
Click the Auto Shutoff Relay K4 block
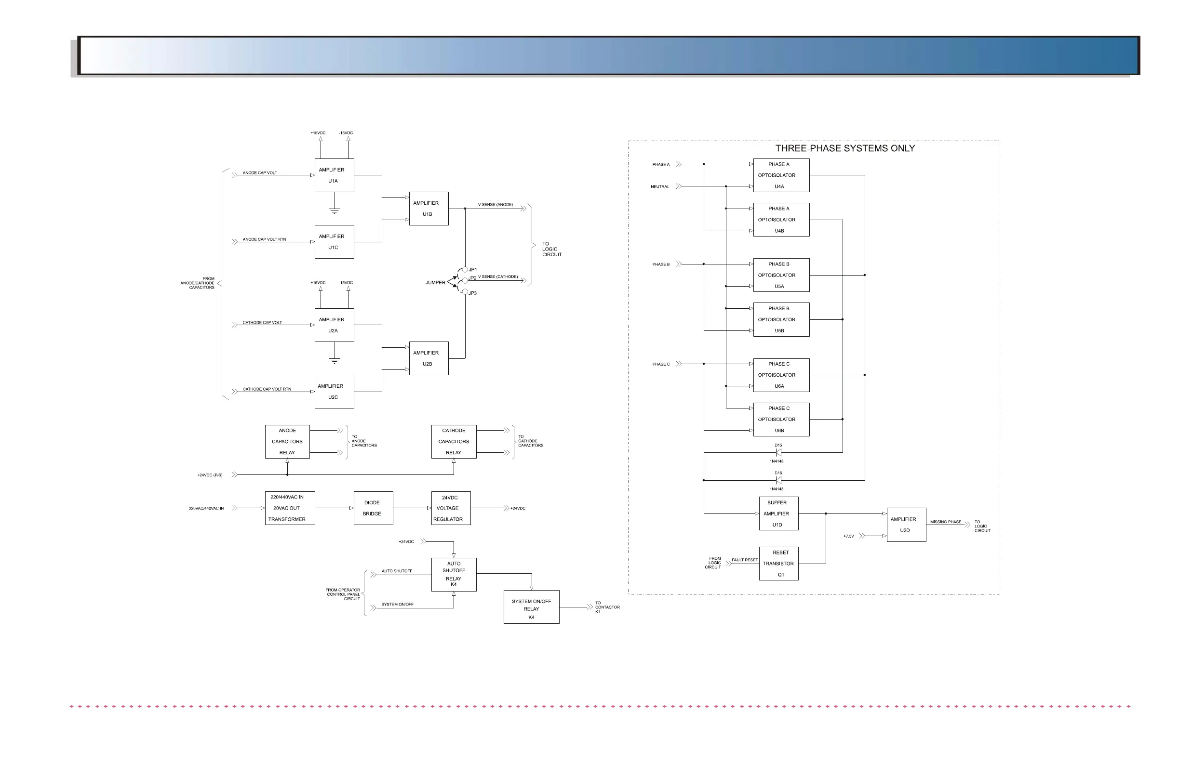pos(453,574)
